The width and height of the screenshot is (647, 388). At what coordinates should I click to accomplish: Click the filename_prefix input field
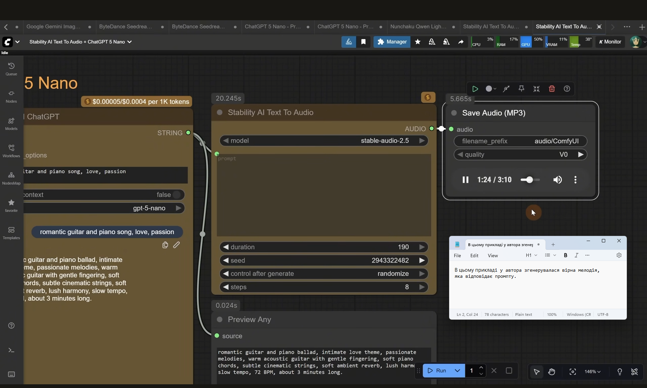click(x=520, y=141)
